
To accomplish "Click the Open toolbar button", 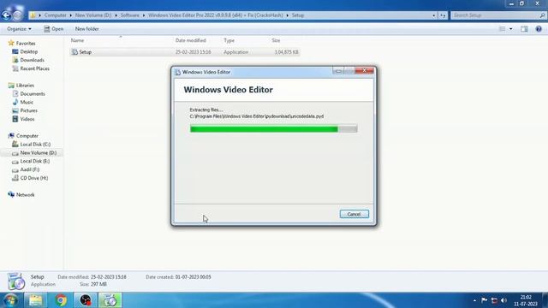I will click(53, 29).
